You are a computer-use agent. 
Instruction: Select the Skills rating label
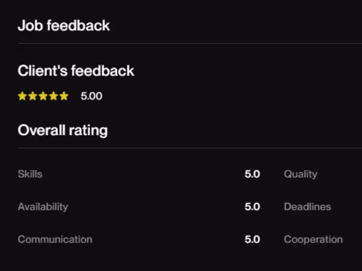30,174
